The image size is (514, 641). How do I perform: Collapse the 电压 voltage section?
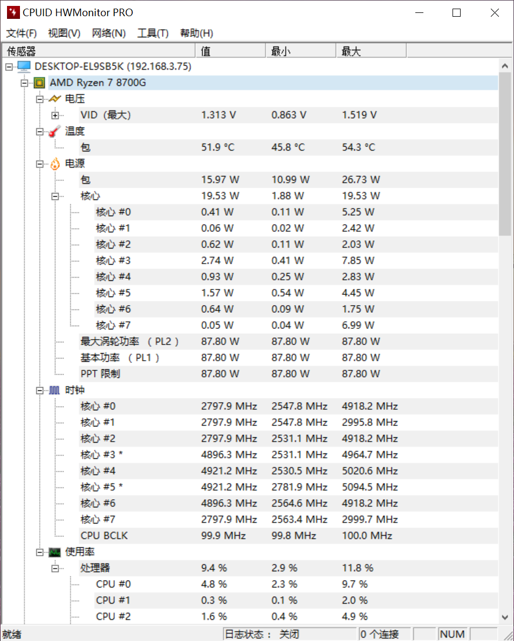click(40, 99)
